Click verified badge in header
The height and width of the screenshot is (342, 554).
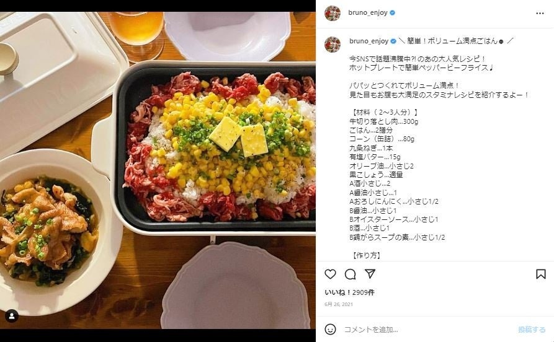[392, 13]
